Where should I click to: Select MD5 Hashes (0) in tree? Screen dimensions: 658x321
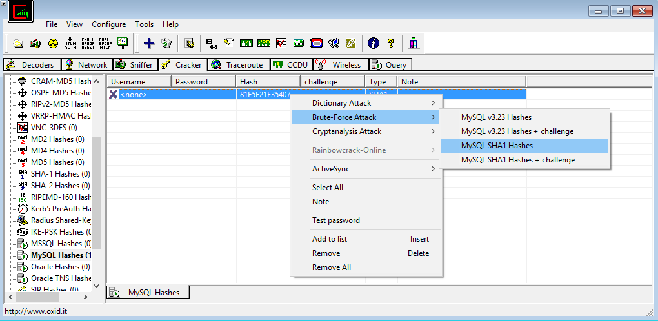pos(57,162)
